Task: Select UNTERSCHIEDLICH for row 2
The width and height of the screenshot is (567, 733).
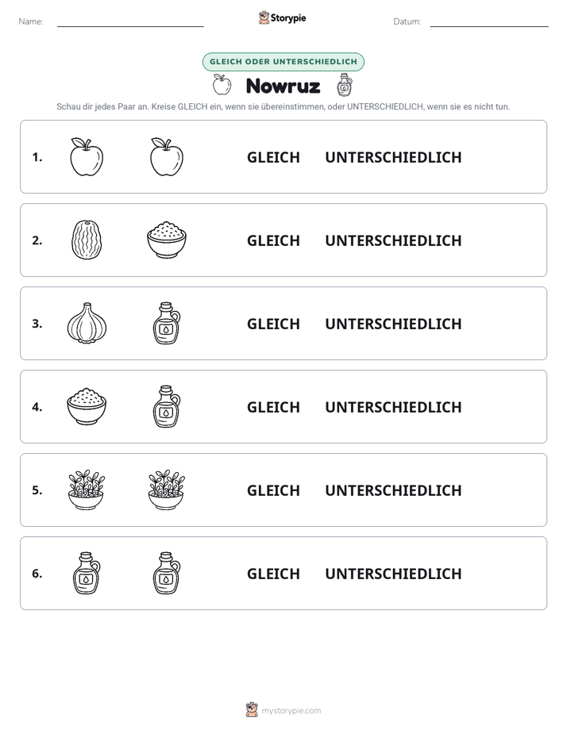Action: click(393, 240)
